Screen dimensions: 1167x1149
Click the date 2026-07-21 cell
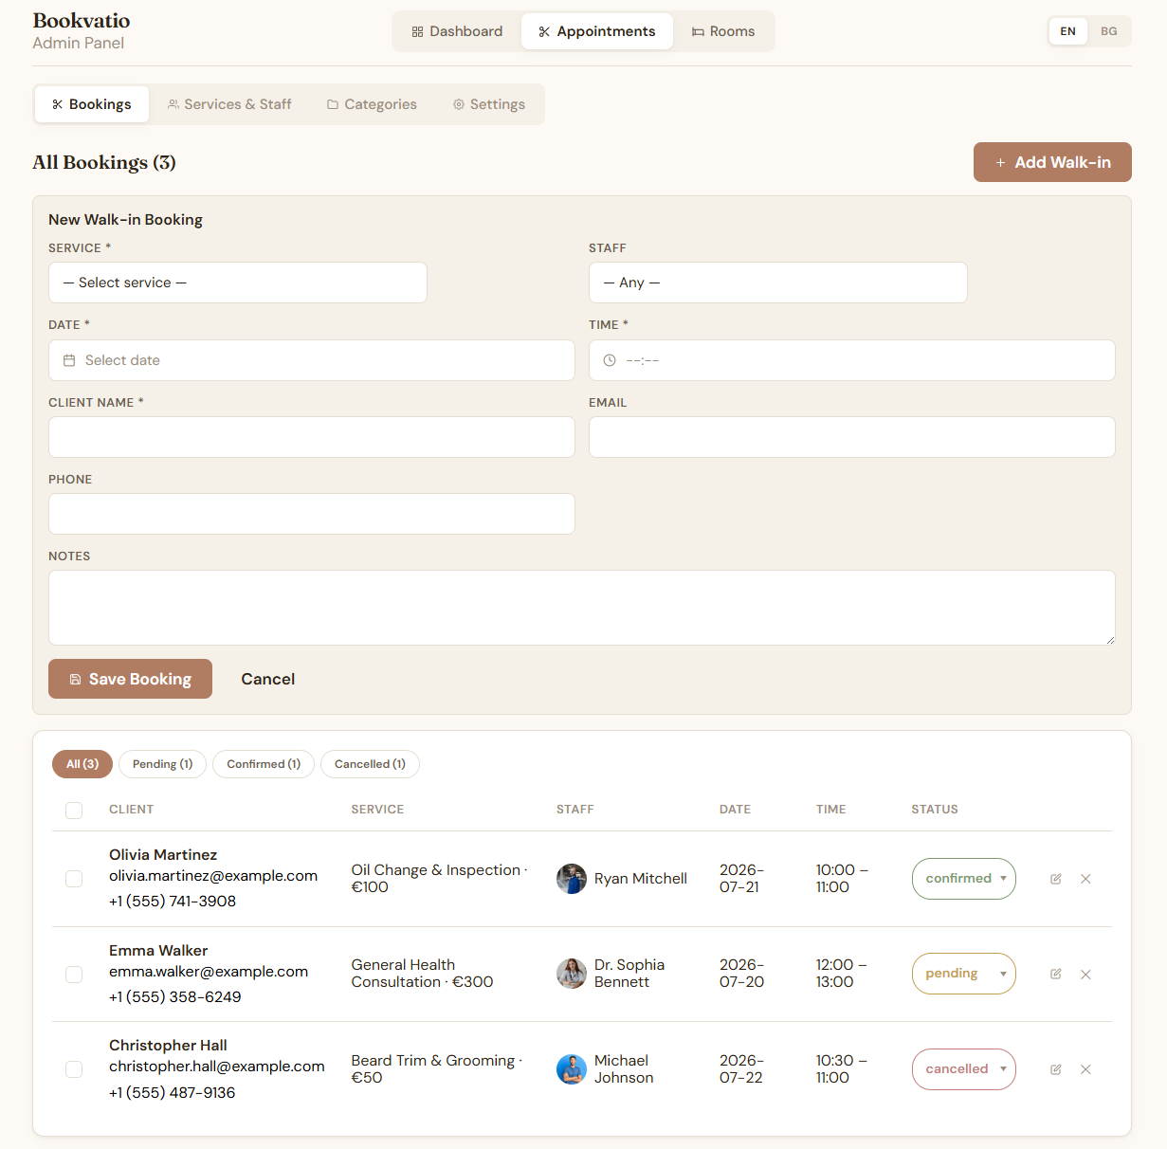click(x=741, y=879)
